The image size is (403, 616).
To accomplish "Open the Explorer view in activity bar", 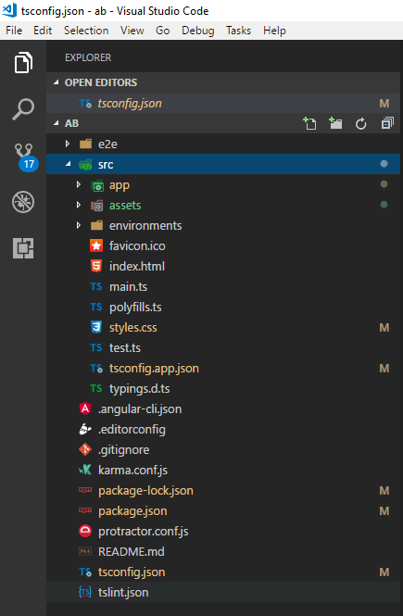I will tap(23, 62).
